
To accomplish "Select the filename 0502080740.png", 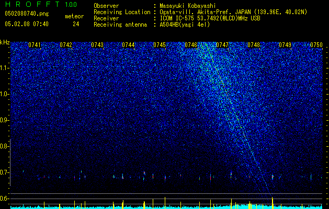I will click(27, 14).
